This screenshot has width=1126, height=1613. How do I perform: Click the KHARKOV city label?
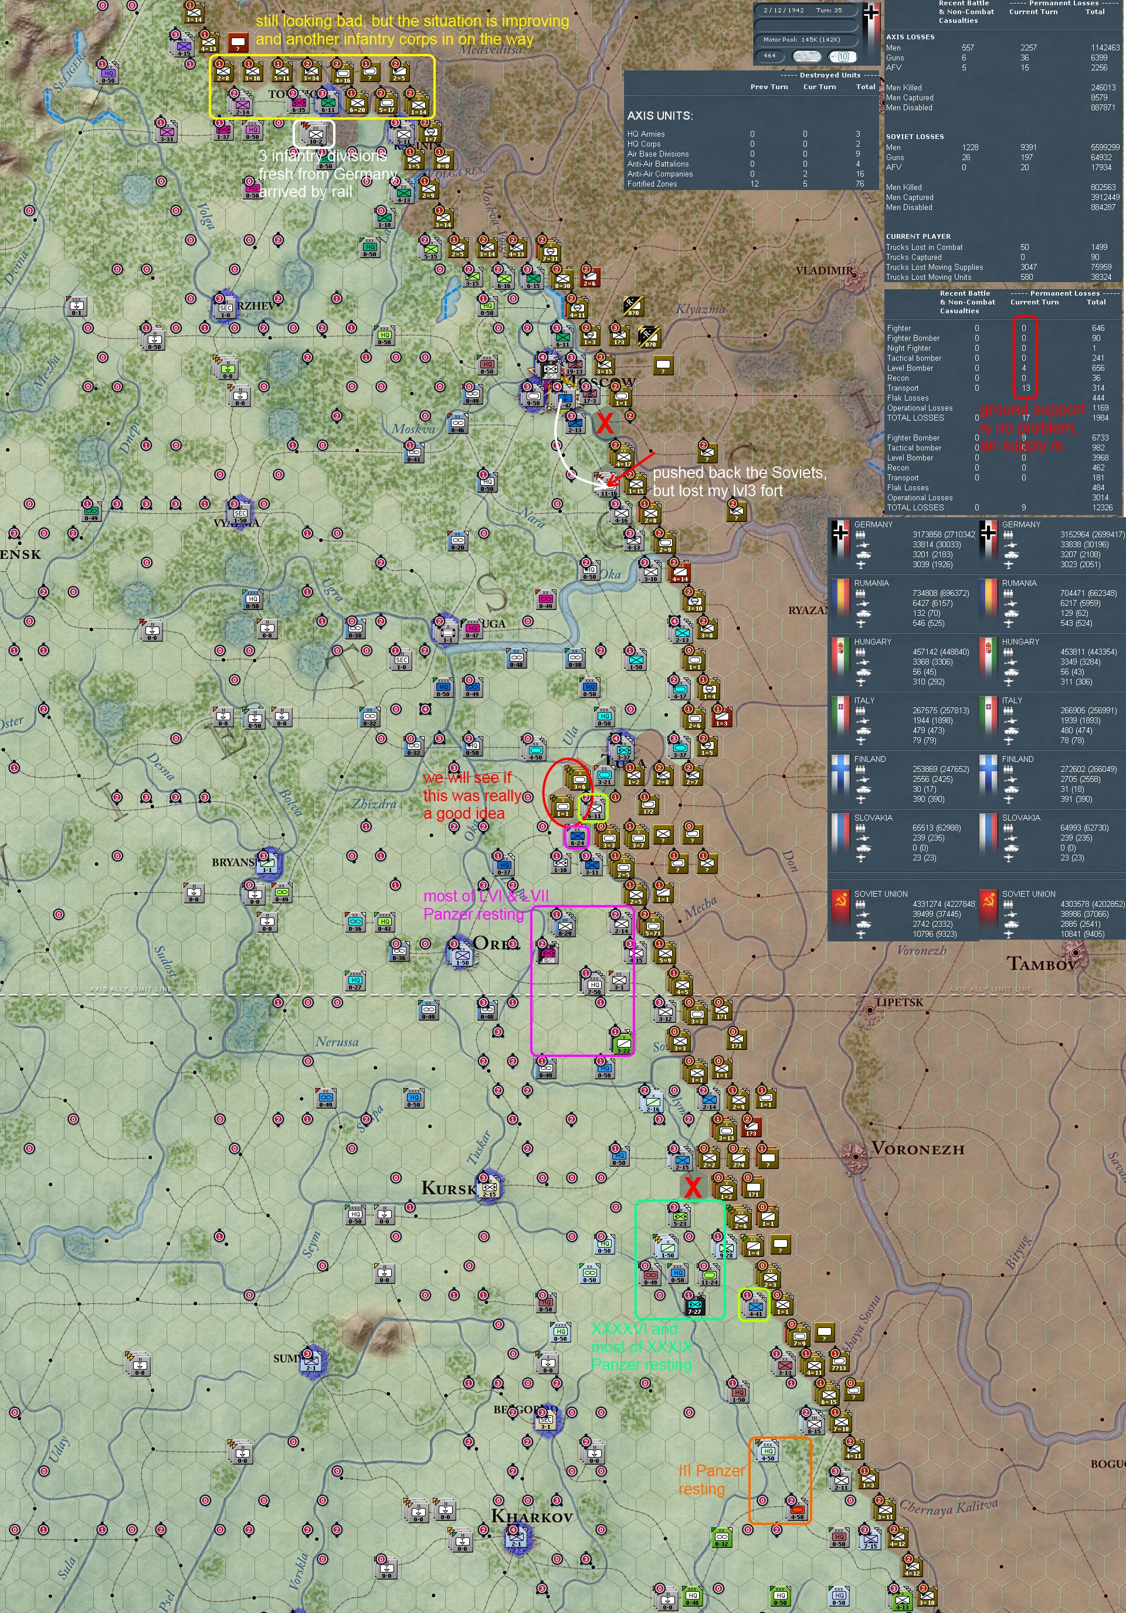coord(532,1516)
